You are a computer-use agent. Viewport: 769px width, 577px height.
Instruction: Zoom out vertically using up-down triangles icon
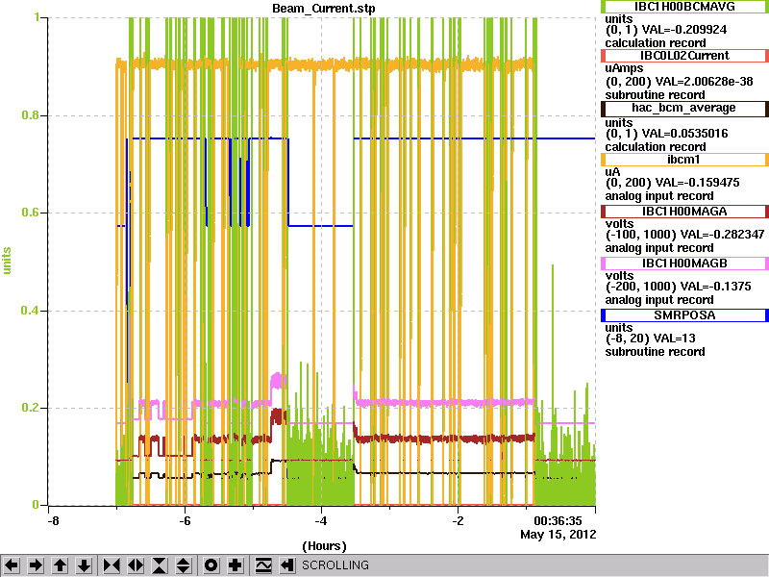tap(184, 565)
